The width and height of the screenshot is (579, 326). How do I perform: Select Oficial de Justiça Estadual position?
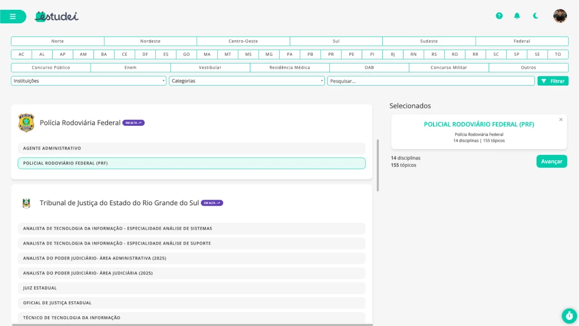191,303
